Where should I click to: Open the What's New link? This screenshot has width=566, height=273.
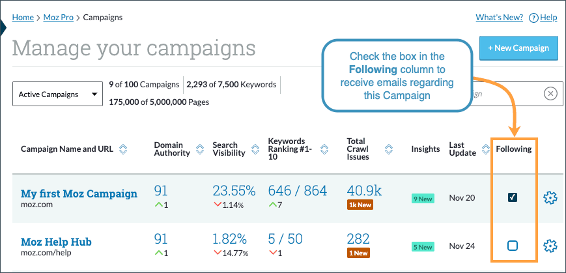click(x=499, y=18)
